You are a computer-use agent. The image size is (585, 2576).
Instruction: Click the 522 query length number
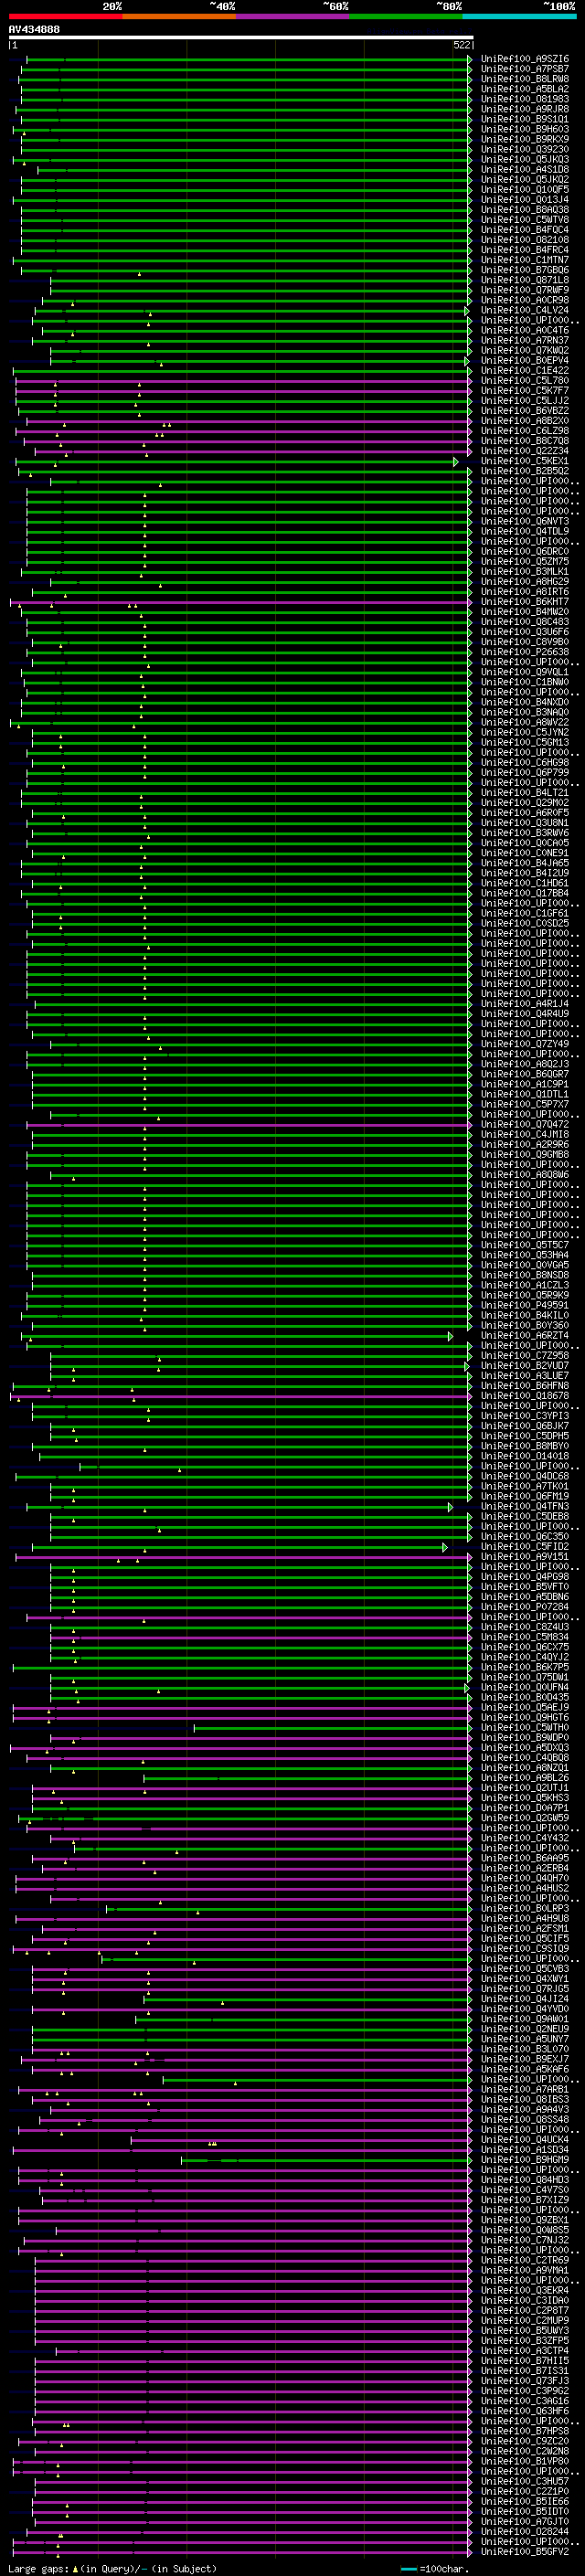(461, 45)
